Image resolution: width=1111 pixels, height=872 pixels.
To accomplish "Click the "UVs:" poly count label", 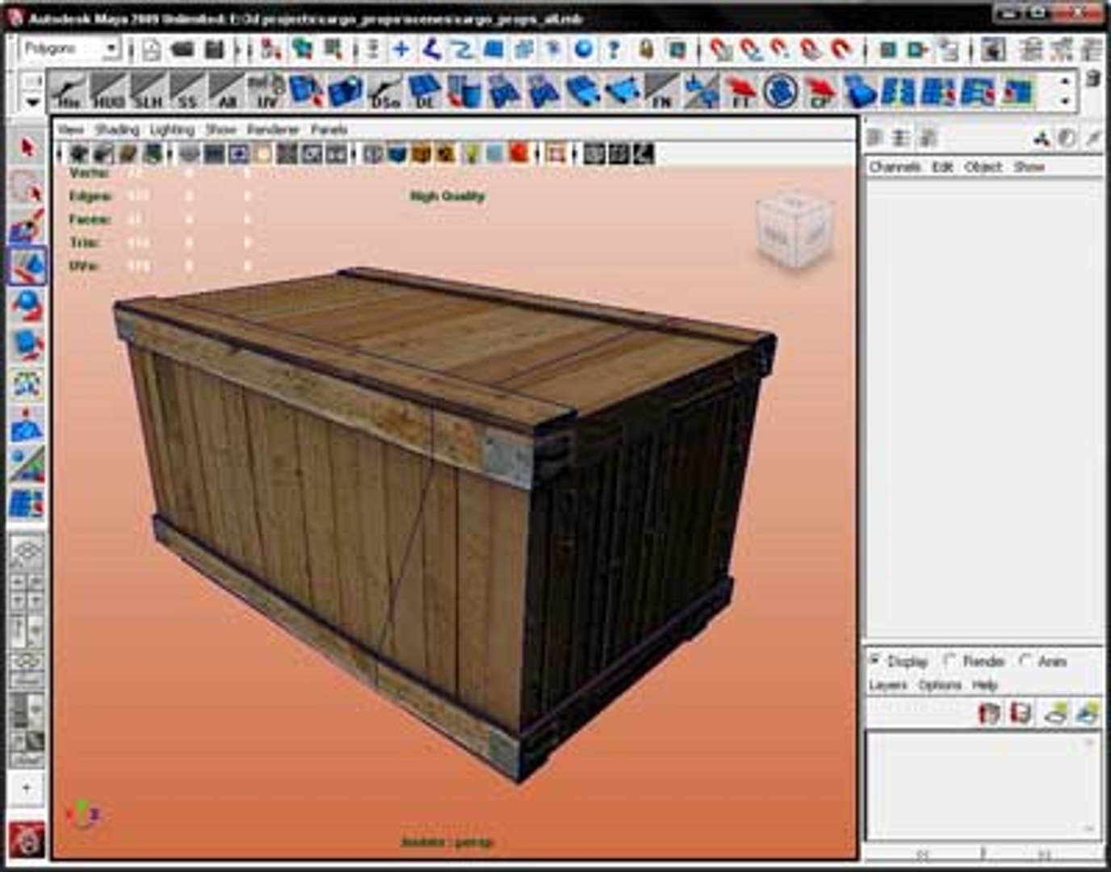I will click(83, 266).
